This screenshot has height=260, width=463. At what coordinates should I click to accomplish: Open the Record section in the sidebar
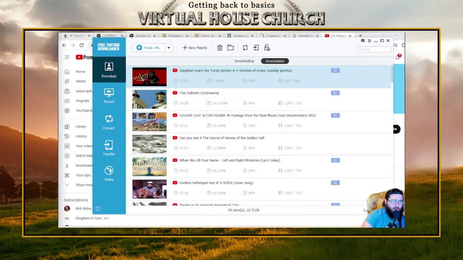pyautogui.click(x=109, y=96)
